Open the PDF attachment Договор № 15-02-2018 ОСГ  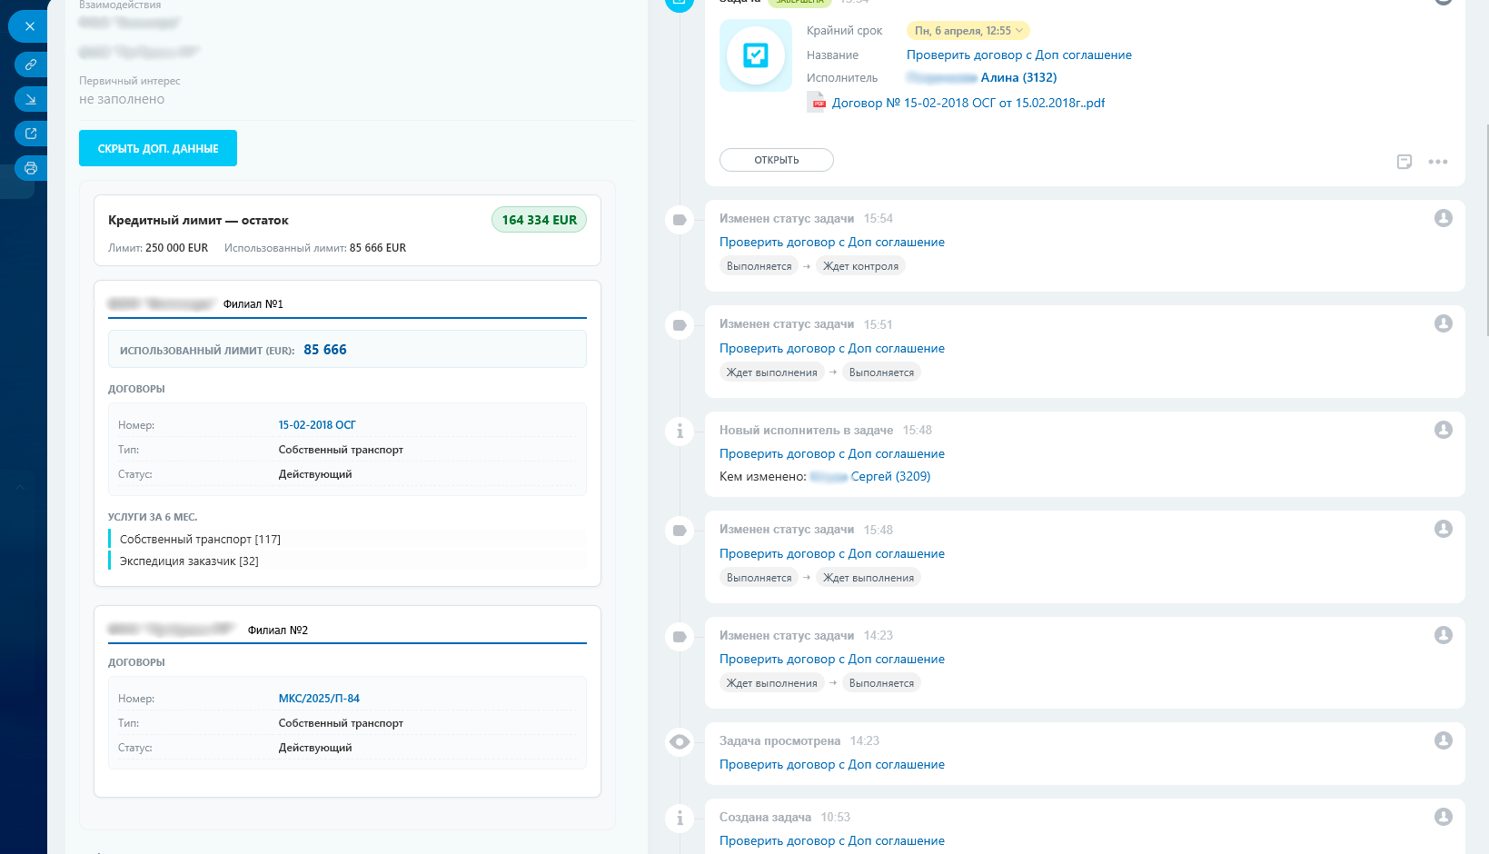(968, 103)
